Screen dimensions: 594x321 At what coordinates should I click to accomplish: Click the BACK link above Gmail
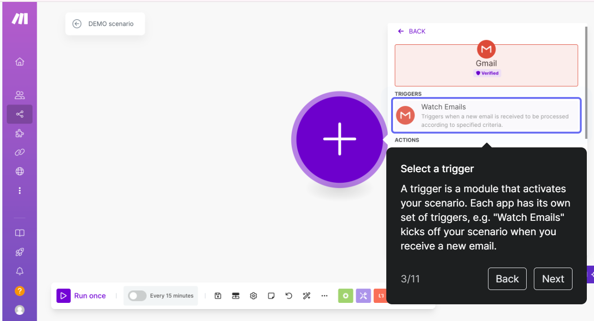coord(412,31)
